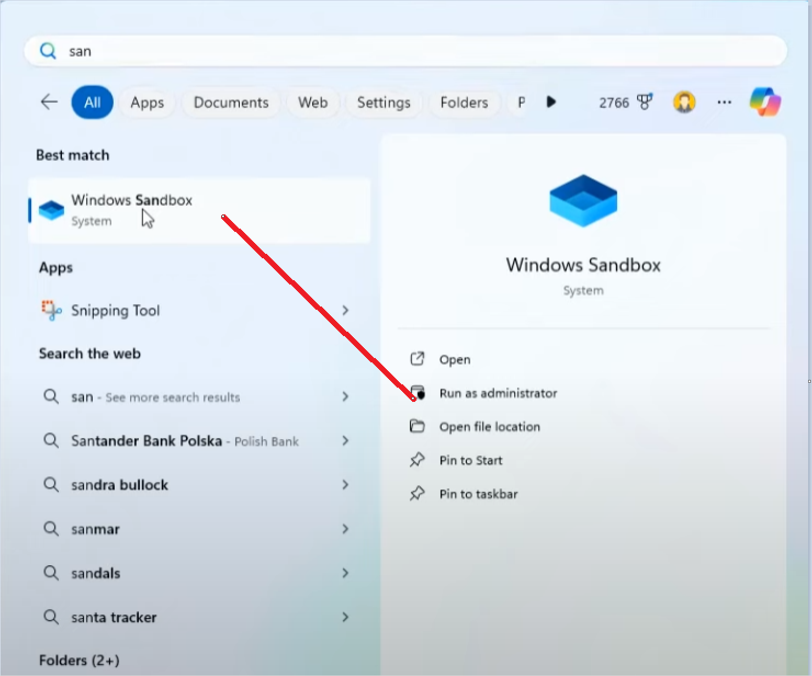Choose Run as administrator
This screenshot has width=812, height=676.
point(498,393)
